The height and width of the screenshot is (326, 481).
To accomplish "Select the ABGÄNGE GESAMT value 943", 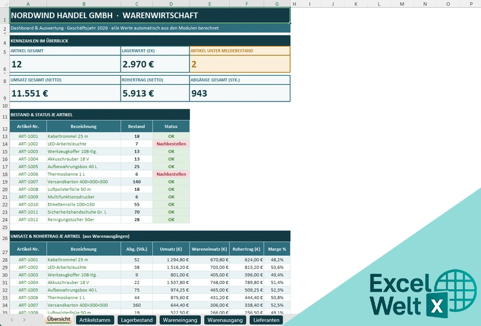I will tap(240, 93).
